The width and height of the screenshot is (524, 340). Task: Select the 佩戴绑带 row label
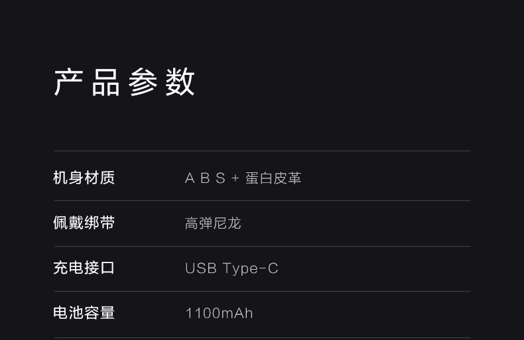[x=84, y=223]
